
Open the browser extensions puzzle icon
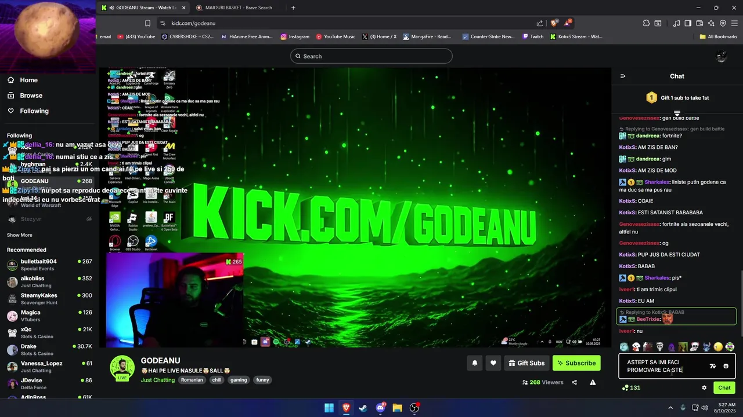(646, 23)
